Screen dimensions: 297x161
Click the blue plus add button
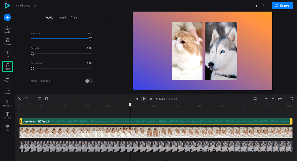click(7, 17)
